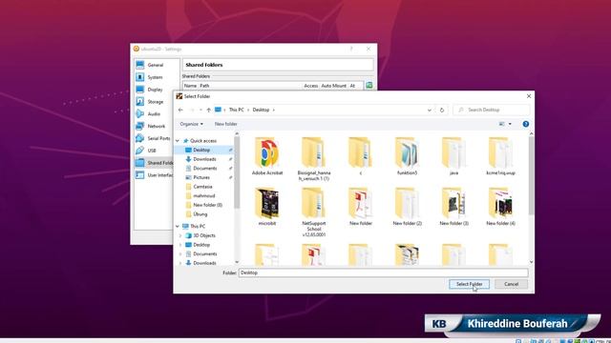Expand Documents node under This PC
The height and width of the screenshot is (343, 611).
(x=180, y=254)
